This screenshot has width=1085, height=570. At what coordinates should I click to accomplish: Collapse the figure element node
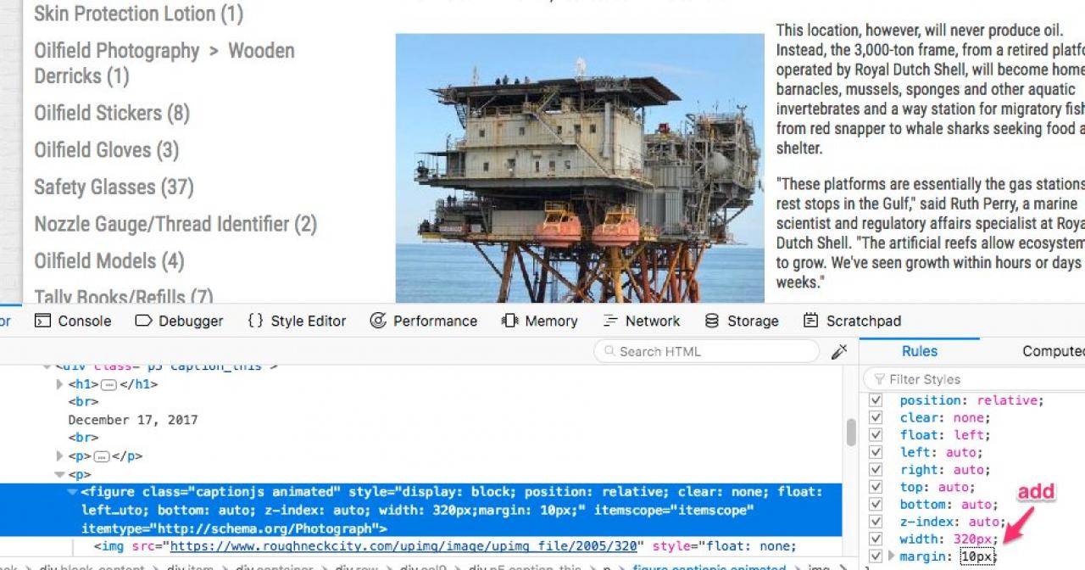point(73,492)
